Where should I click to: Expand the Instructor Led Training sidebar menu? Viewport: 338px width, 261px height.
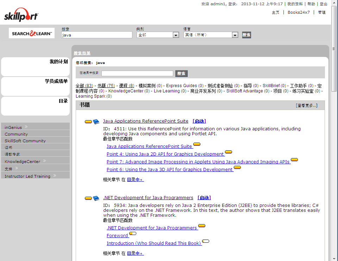55,176
